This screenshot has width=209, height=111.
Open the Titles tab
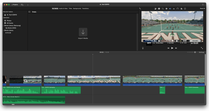pos(70,8)
